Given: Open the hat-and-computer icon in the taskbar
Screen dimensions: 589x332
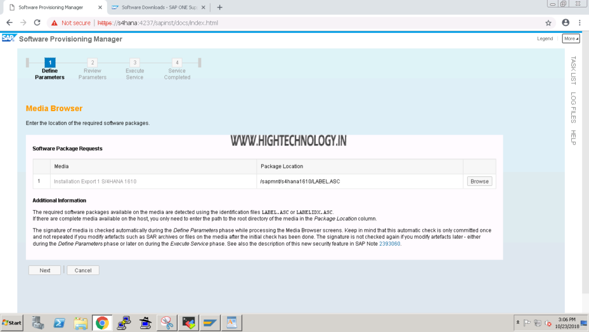Looking at the screenshot, I should [145, 323].
